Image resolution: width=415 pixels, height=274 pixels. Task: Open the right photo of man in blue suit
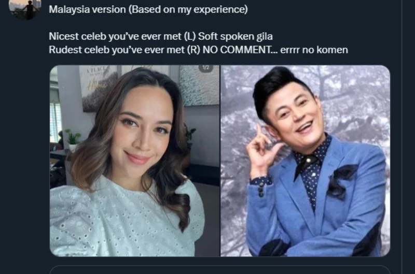306,161
